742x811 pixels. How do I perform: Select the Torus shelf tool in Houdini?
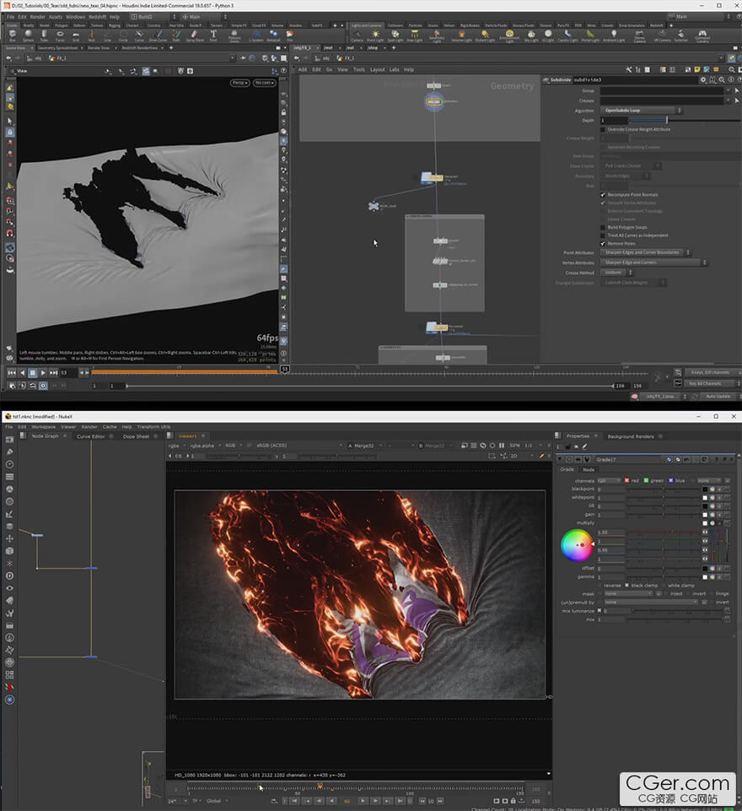pyautogui.click(x=60, y=35)
